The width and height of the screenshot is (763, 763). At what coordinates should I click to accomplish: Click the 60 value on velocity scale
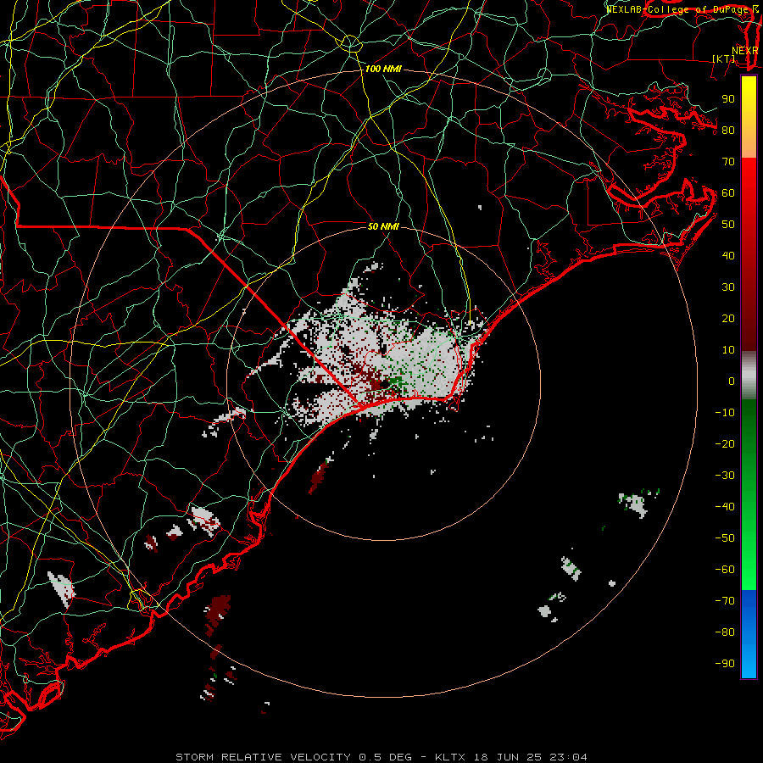click(728, 193)
